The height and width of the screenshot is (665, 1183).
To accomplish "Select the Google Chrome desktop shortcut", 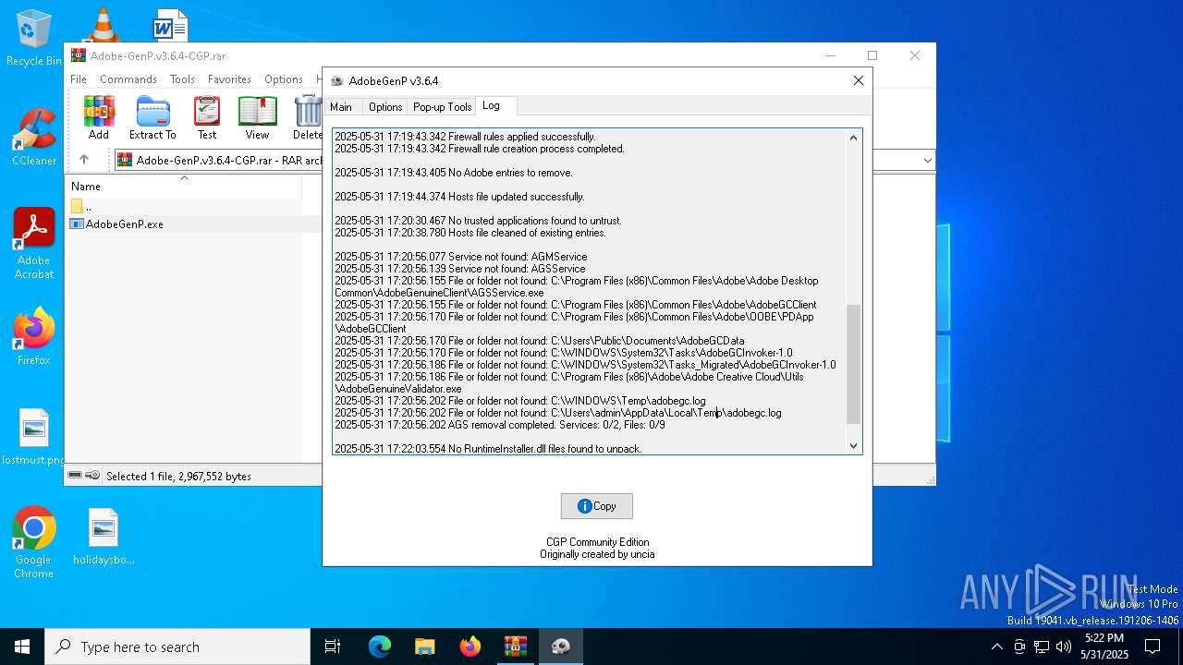I will (x=34, y=542).
